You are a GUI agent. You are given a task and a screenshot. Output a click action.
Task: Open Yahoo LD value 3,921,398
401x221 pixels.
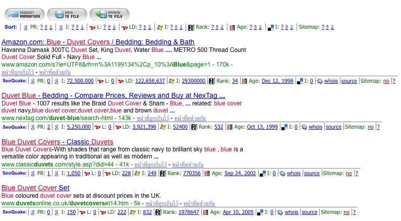(144, 127)
